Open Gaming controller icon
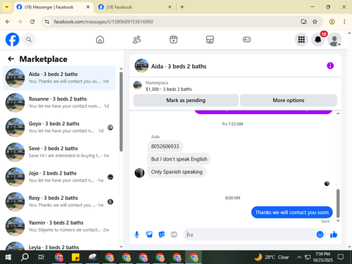Viewport: 352px width, 264px height. pyautogui.click(x=246, y=39)
